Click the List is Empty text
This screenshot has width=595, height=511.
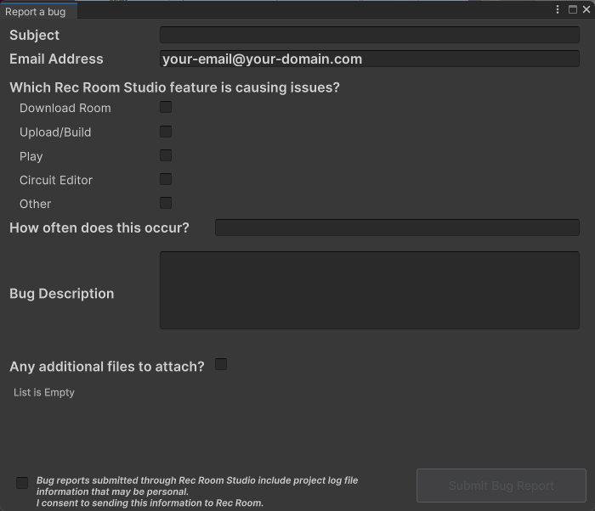(44, 393)
